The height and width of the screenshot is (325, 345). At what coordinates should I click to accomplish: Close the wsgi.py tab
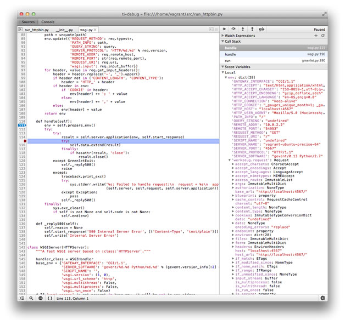click(x=96, y=28)
